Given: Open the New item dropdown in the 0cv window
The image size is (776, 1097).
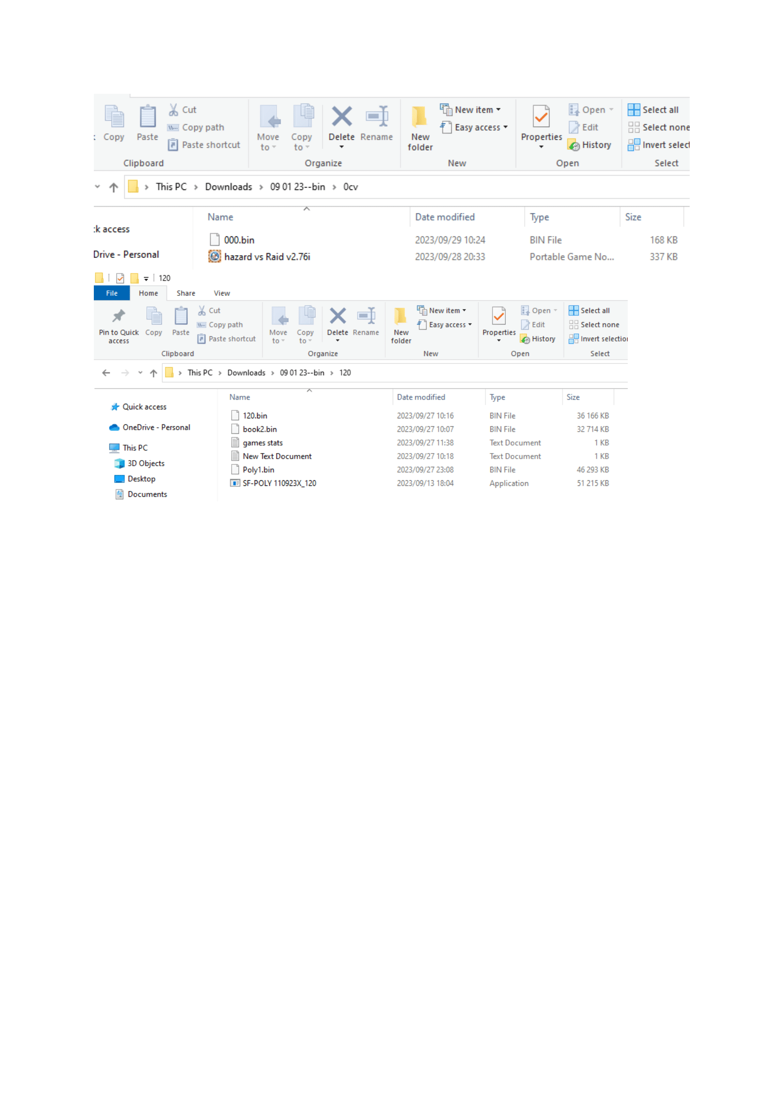Looking at the screenshot, I should coord(470,110).
